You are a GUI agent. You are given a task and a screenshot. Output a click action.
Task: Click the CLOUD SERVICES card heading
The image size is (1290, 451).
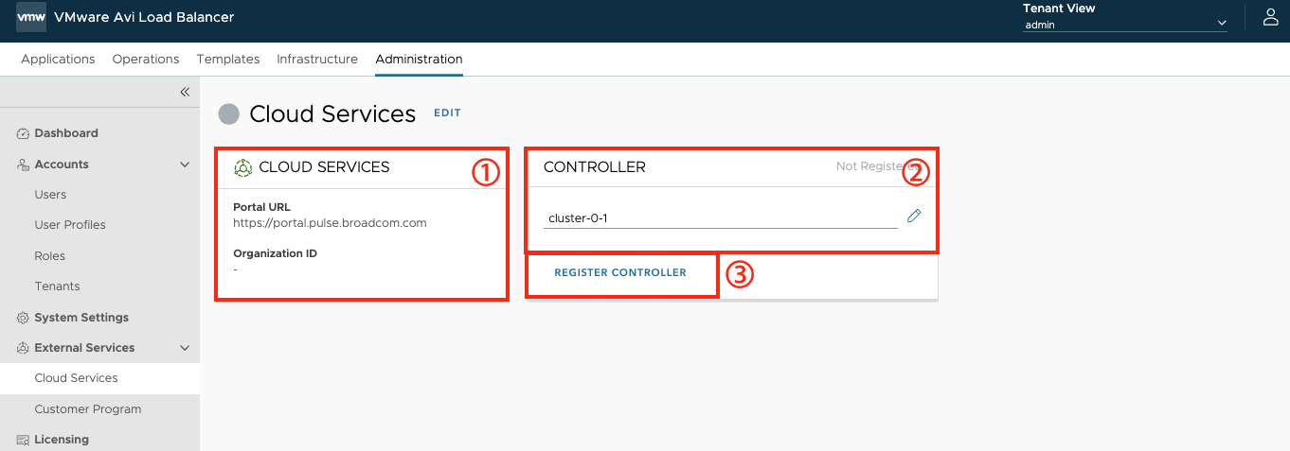coord(324,167)
